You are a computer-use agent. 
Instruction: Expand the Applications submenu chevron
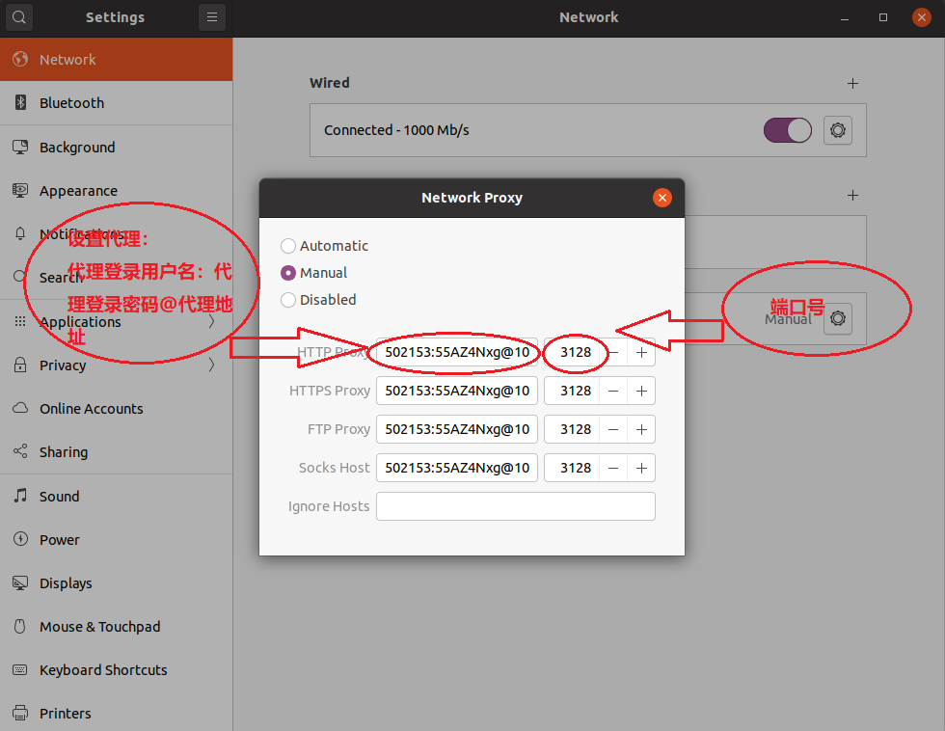tap(211, 321)
